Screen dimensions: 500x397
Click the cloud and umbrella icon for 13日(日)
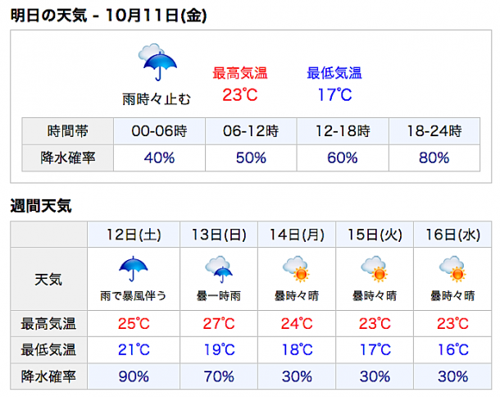[x=219, y=269]
